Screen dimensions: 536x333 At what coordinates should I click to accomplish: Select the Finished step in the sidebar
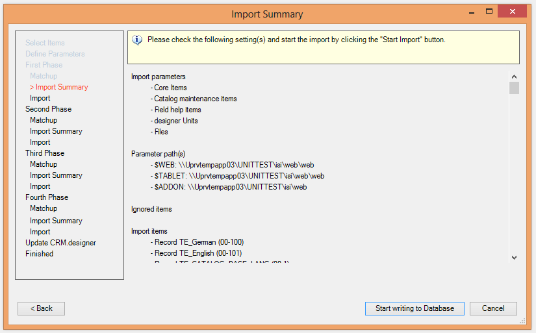click(x=39, y=254)
